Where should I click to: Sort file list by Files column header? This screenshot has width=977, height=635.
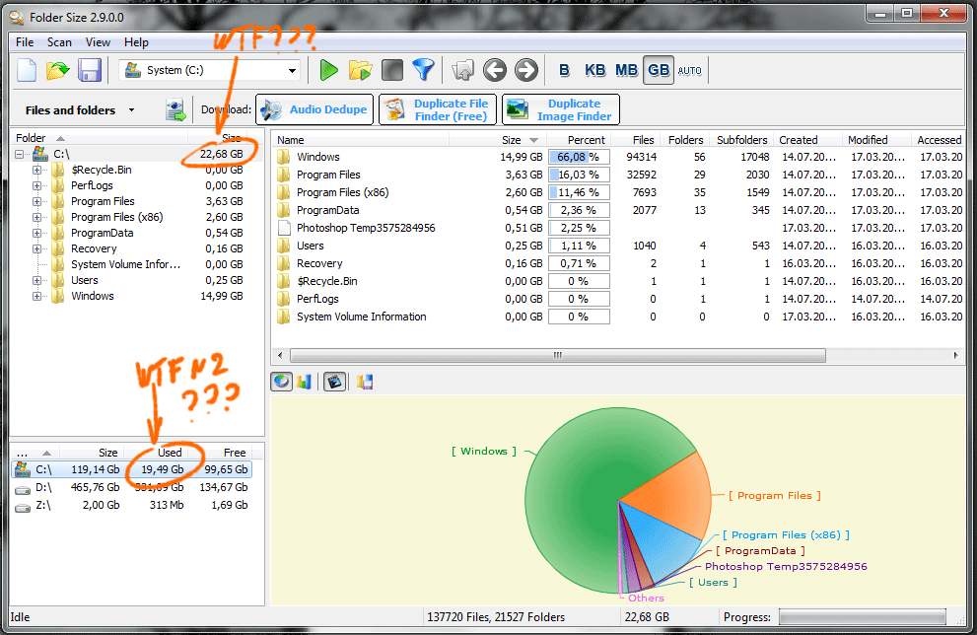(634, 140)
